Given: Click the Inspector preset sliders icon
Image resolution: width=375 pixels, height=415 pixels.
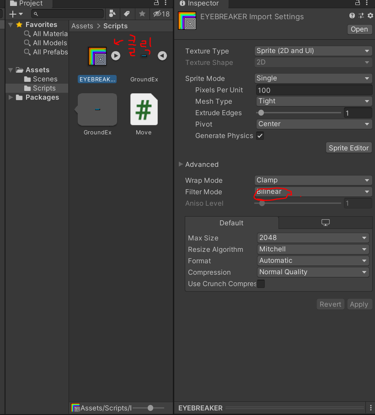Looking at the screenshot, I should point(361,16).
